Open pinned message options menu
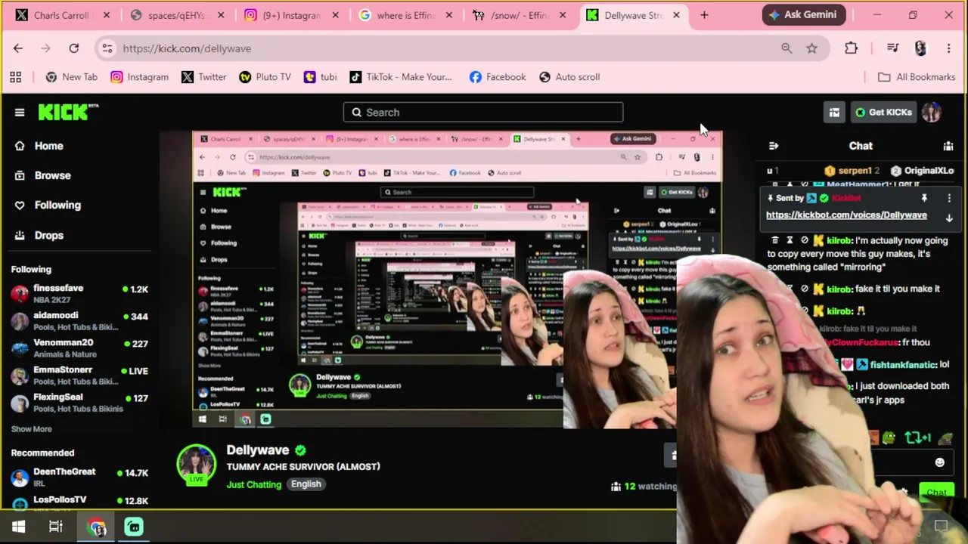This screenshot has height=544, width=968. [x=949, y=198]
